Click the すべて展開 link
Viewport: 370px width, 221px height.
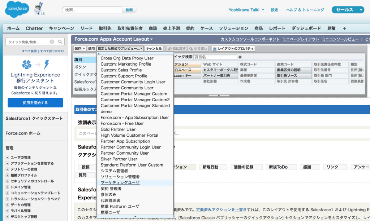pos(29,51)
